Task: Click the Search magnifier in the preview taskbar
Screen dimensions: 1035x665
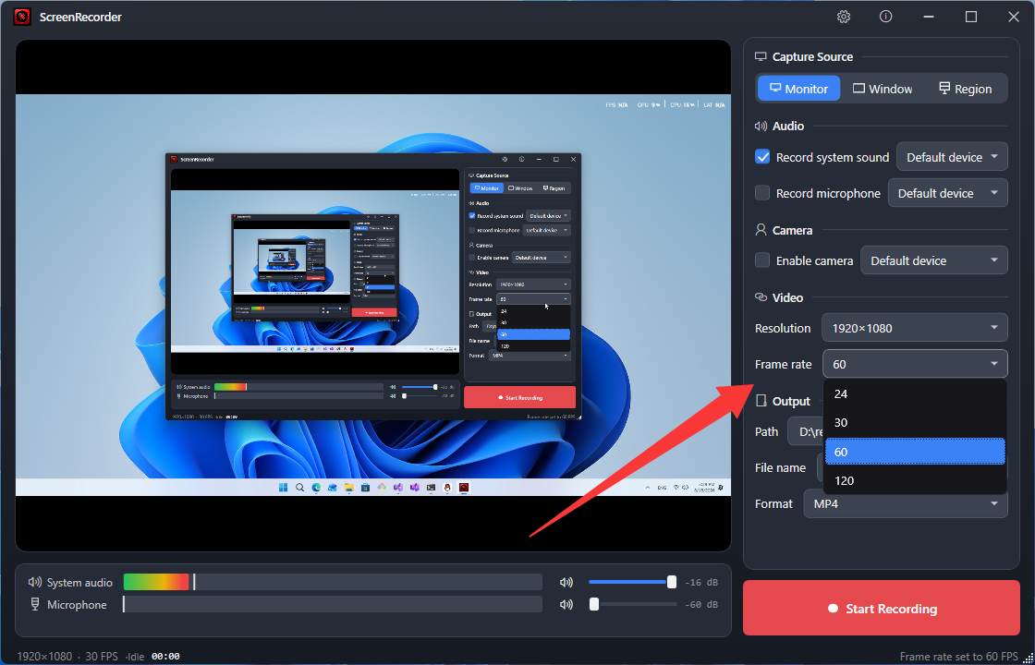Action: [x=299, y=488]
